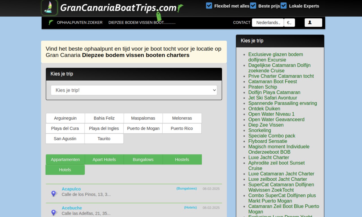This screenshot has height=217, width=362.
Task: Click the map pin icon beside Acebuche
Action: [54, 213]
